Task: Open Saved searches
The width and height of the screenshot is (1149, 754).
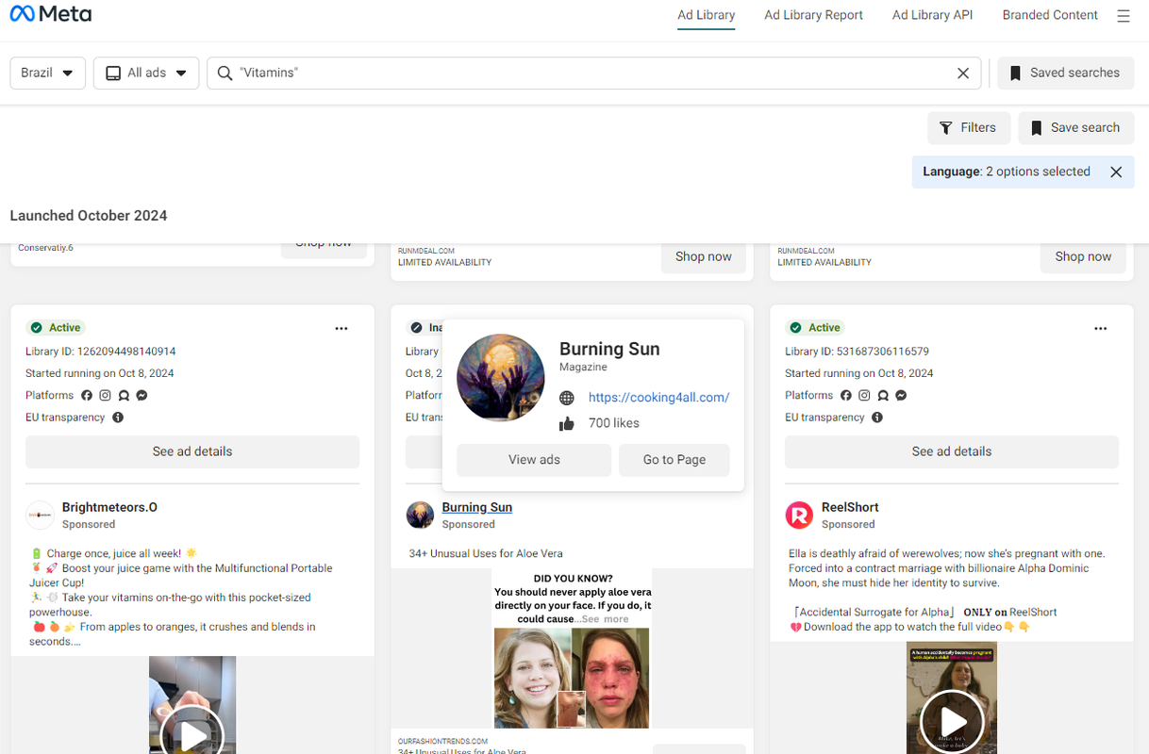Action: click(1065, 74)
